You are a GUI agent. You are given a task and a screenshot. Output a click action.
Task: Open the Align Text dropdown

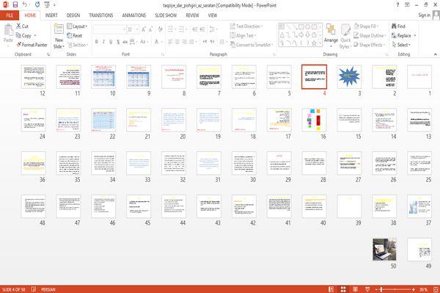click(243, 35)
